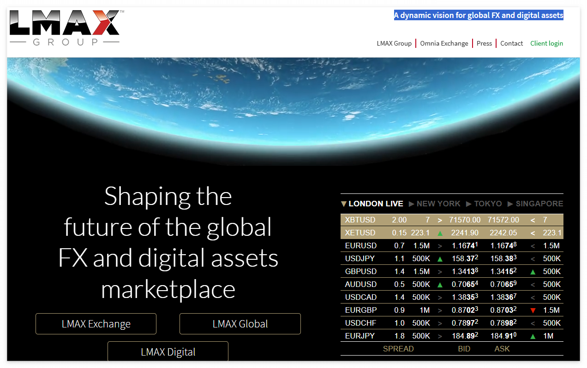Click the XETUSD bid price 2241.90
This screenshot has width=587, height=368.
(465, 233)
